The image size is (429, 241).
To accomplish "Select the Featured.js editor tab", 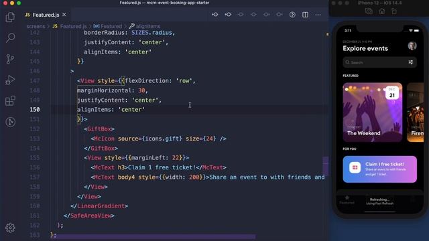I will pyautogui.click(x=46, y=15).
